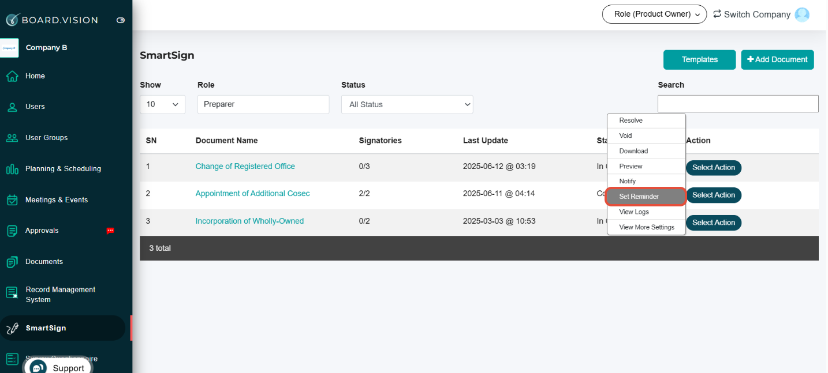Viewport: 828px width, 373px height.
Task: Choose Set Reminder in action menu
Action: point(646,197)
